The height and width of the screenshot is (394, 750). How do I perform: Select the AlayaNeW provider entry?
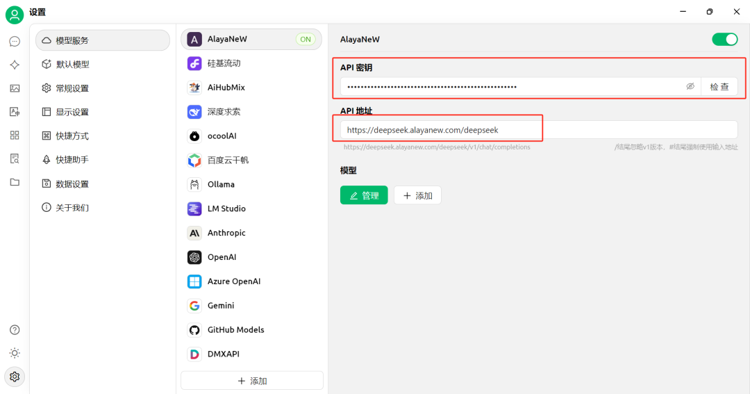[x=251, y=39]
